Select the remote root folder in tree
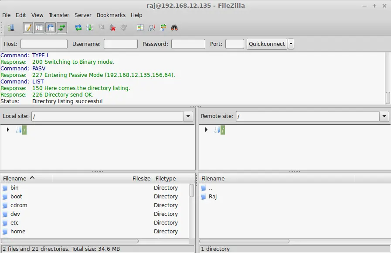Screen dimensions: 391x253 click(x=223, y=130)
